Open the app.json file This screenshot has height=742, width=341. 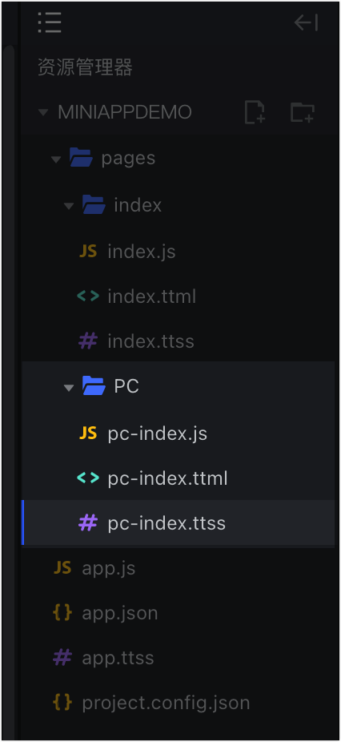(x=120, y=613)
